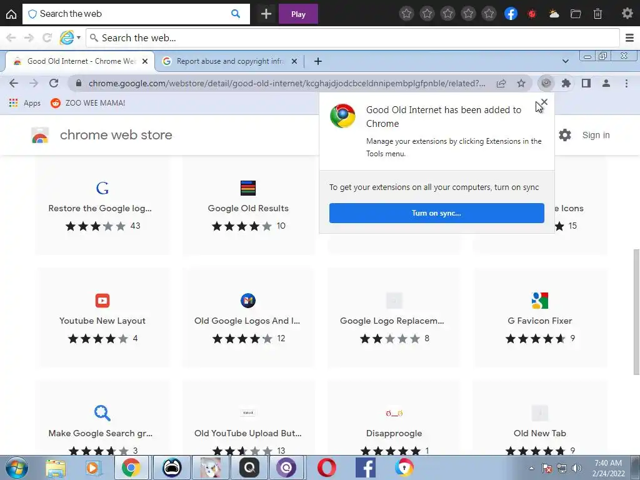Open web store settings gear

(565, 135)
